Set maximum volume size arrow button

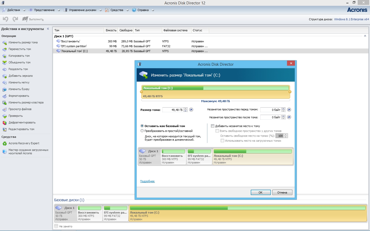click(191, 110)
